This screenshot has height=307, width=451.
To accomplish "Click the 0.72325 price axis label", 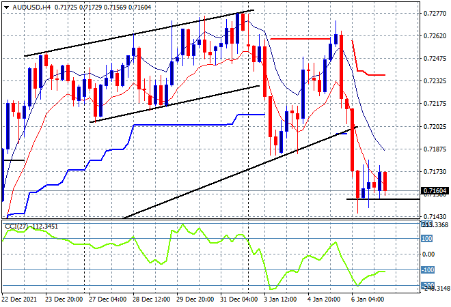I will tap(435, 81).
